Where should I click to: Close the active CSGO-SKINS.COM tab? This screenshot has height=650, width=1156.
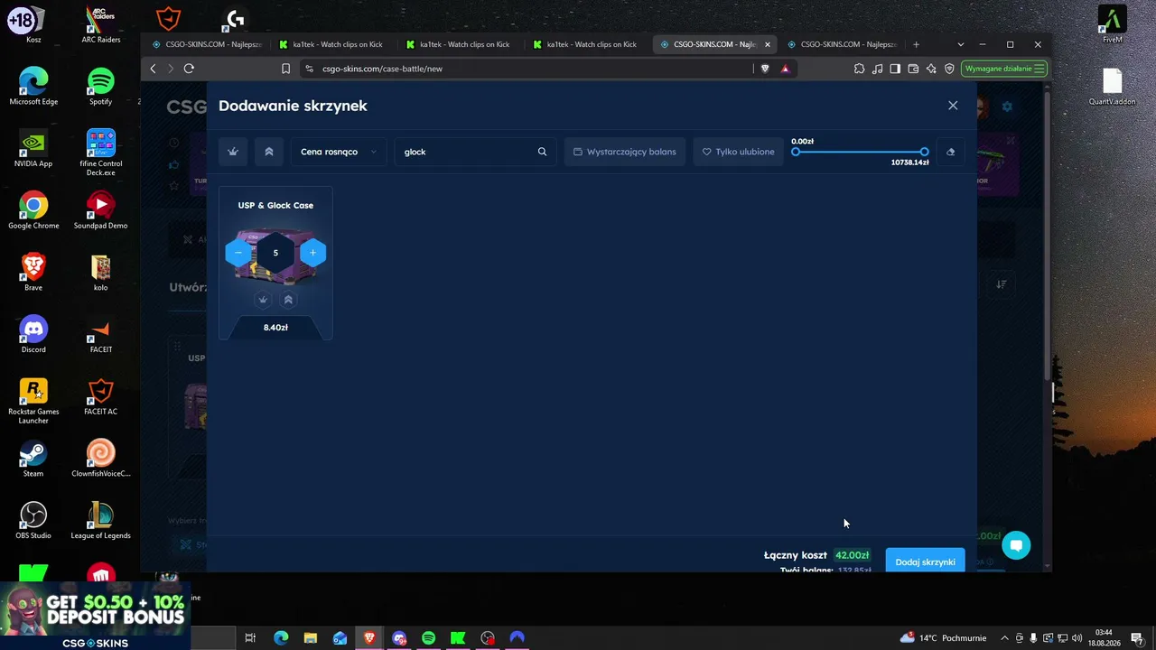(768, 44)
